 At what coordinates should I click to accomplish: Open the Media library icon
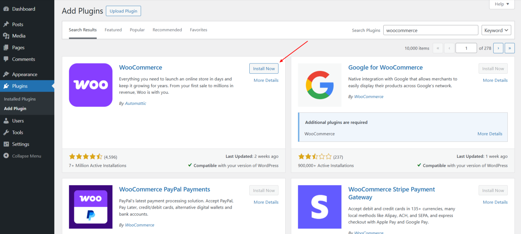click(x=7, y=36)
